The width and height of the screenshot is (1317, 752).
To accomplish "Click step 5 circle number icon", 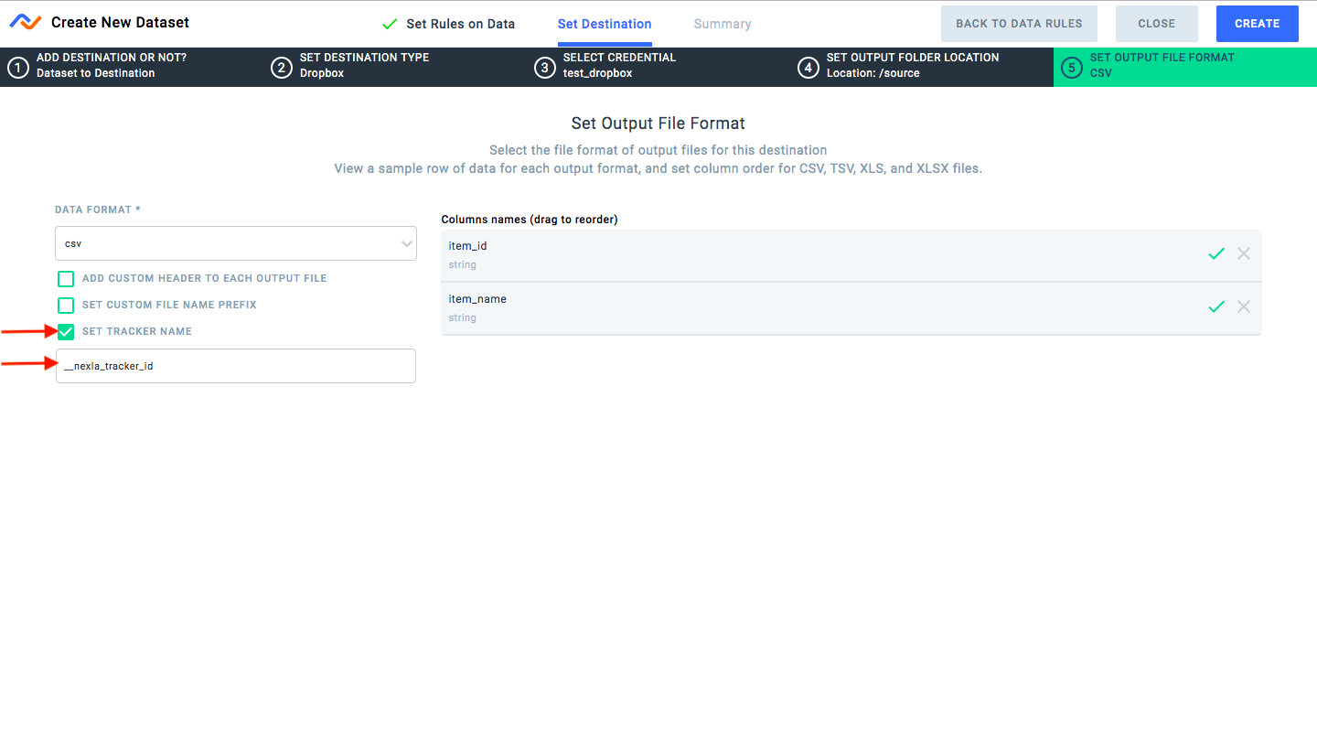I will [x=1071, y=68].
